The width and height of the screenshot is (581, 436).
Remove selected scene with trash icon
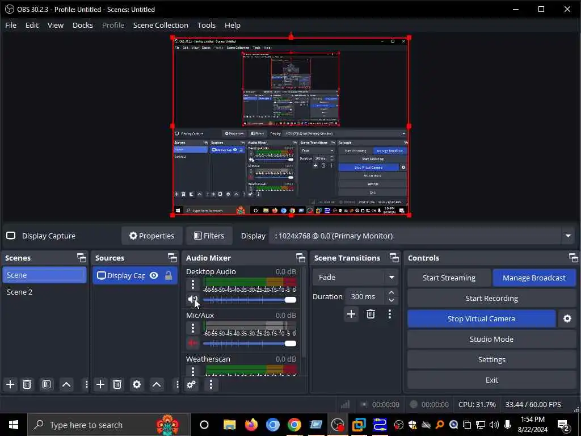(x=27, y=384)
